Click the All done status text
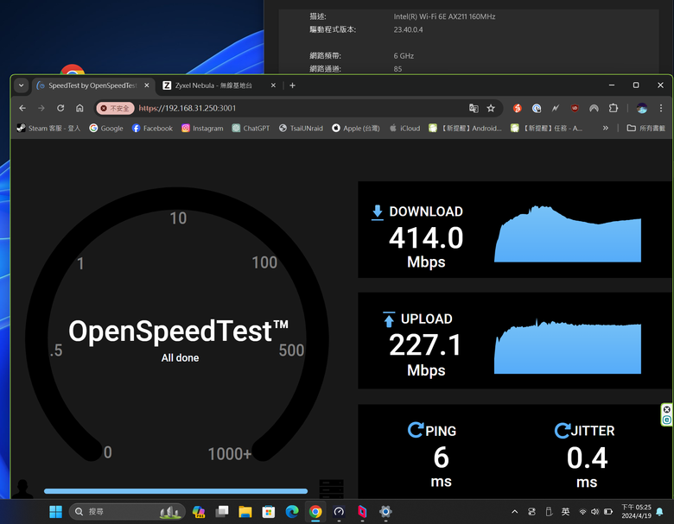This screenshot has height=524, width=674. click(180, 357)
